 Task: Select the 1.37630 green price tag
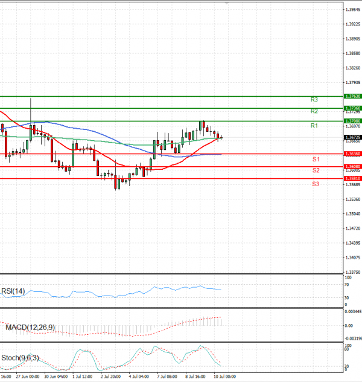[353, 96]
